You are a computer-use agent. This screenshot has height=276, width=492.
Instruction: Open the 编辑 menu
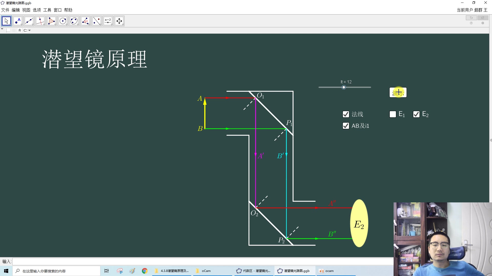click(x=16, y=10)
